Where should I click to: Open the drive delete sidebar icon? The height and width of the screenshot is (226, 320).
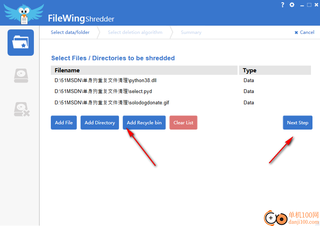(x=21, y=109)
